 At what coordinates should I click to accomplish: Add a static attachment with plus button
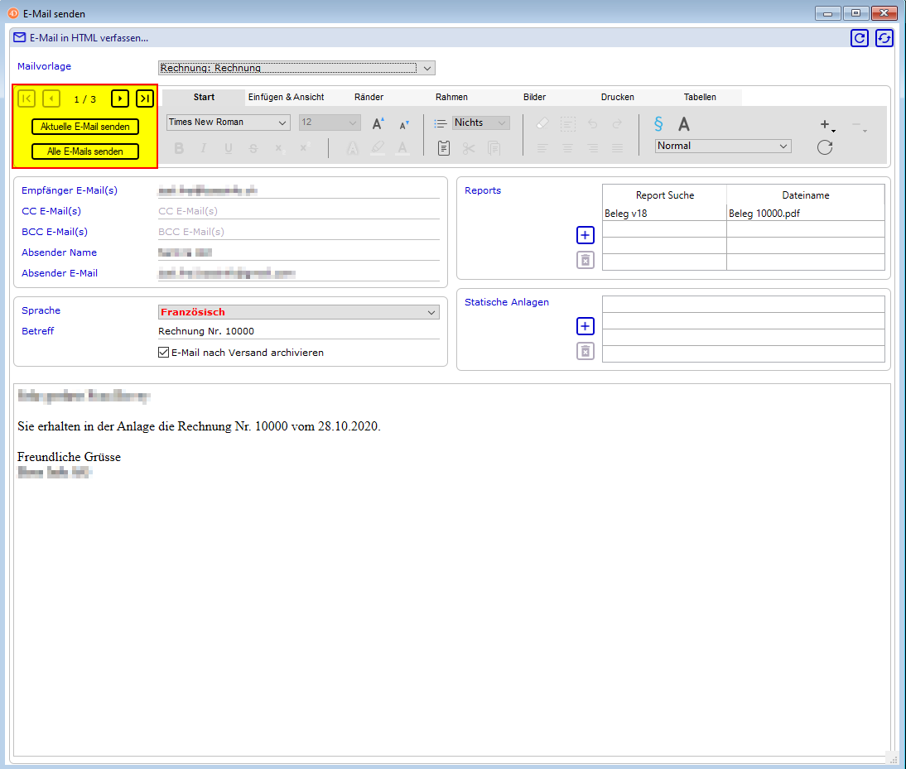coord(586,326)
